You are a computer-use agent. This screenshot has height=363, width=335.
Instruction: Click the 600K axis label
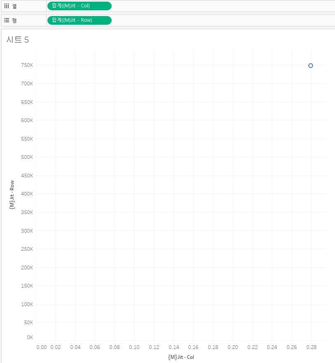pyautogui.click(x=27, y=120)
